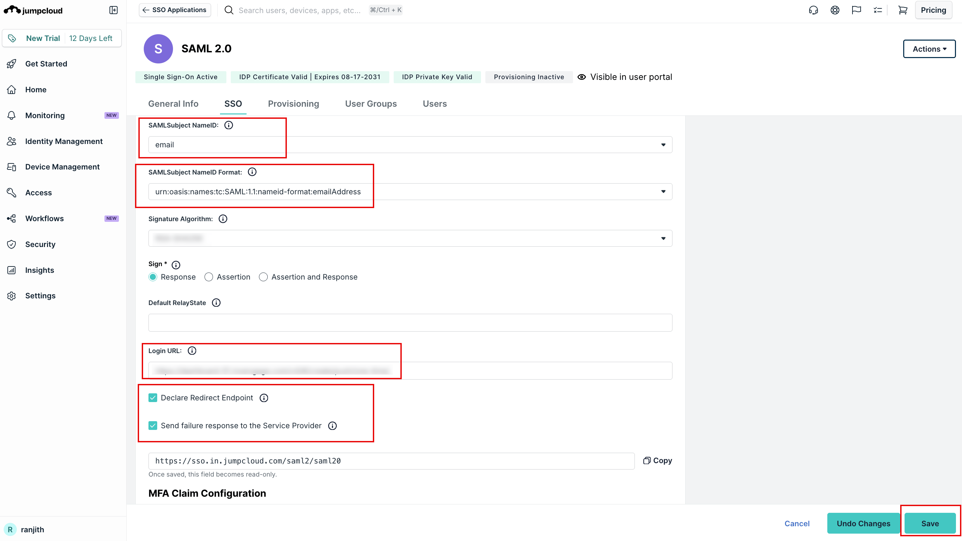
Task: Show info for Send failure response
Action: [333, 426]
